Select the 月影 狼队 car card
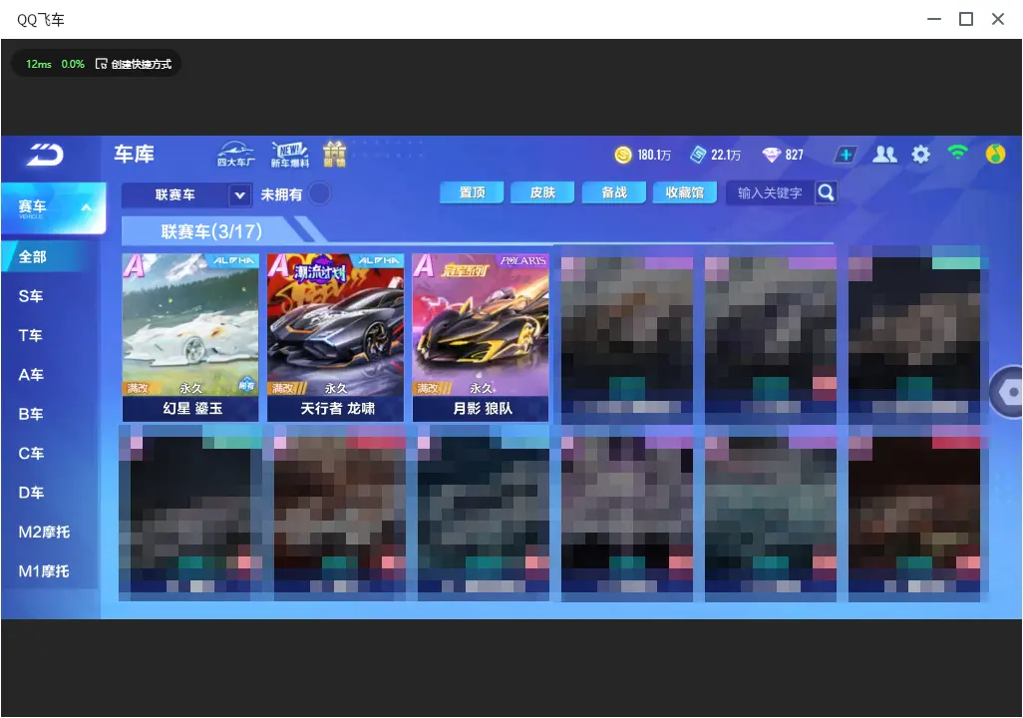The width and height of the screenshot is (1023, 718). coord(481,337)
